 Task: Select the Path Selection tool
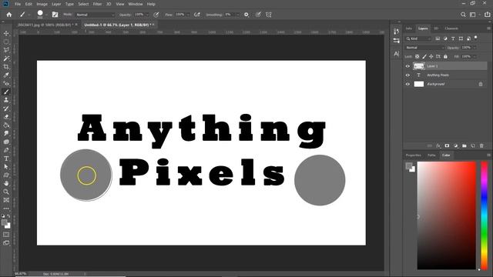point(6,167)
